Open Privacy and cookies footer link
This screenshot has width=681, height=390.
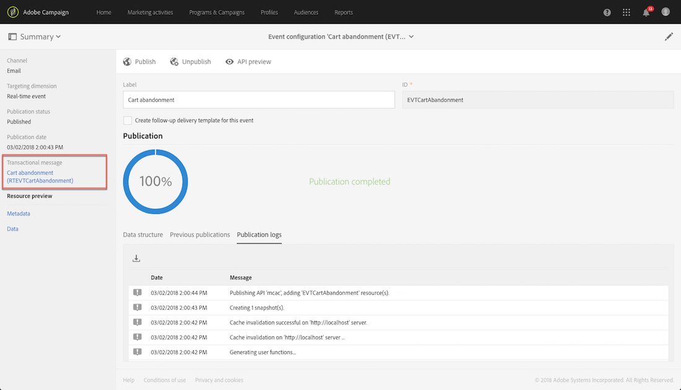[219, 380]
